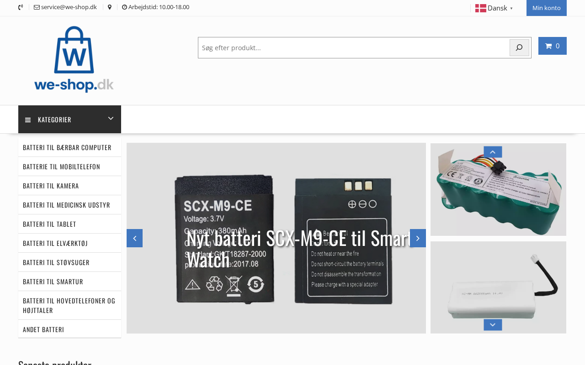
Task: Click the Kategorier hamburger icon
Action: (28, 120)
